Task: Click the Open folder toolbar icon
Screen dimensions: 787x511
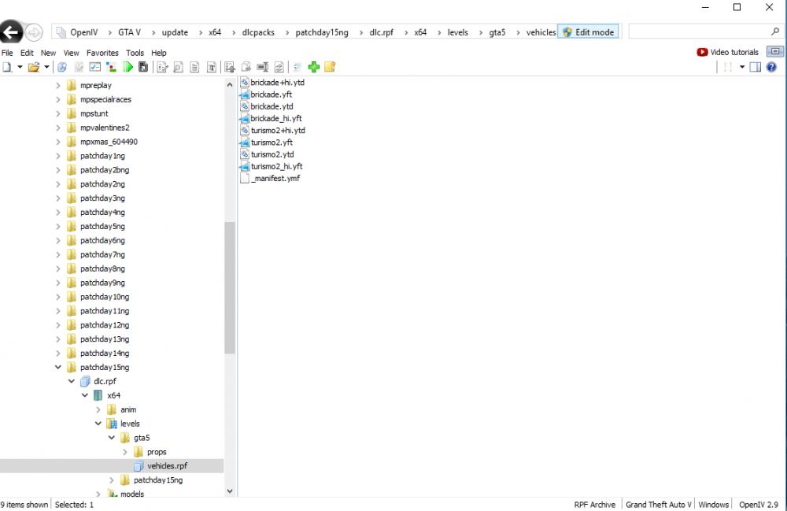Action: pyautogui.click(x=34, y=67)
